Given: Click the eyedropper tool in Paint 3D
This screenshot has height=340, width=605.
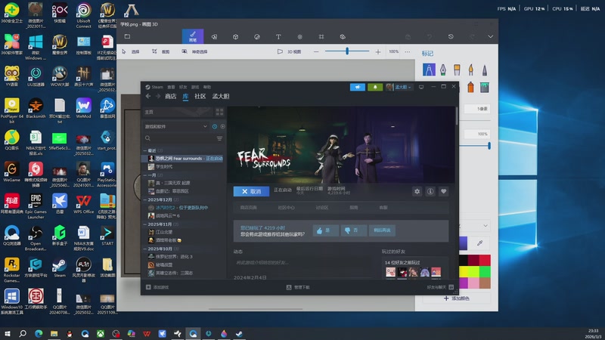Looking at the screenshot, I should [479, 243].
